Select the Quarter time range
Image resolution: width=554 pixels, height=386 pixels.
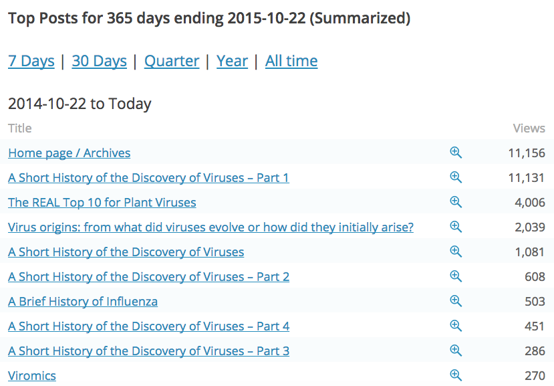pos(172,61)
